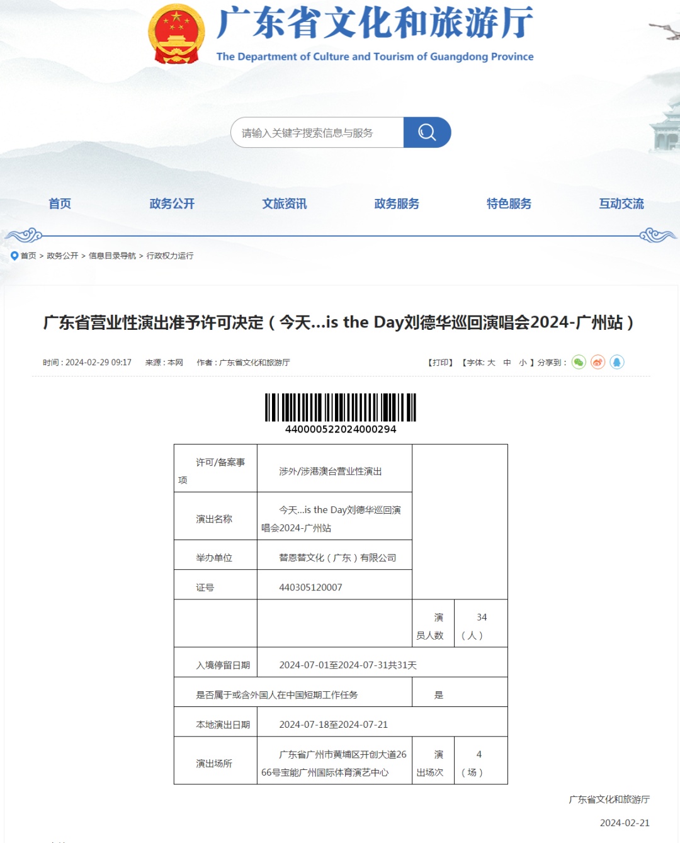Click the 34（人） value cell
This screenshot has width=680, height=843.
[x=481, y=623]
